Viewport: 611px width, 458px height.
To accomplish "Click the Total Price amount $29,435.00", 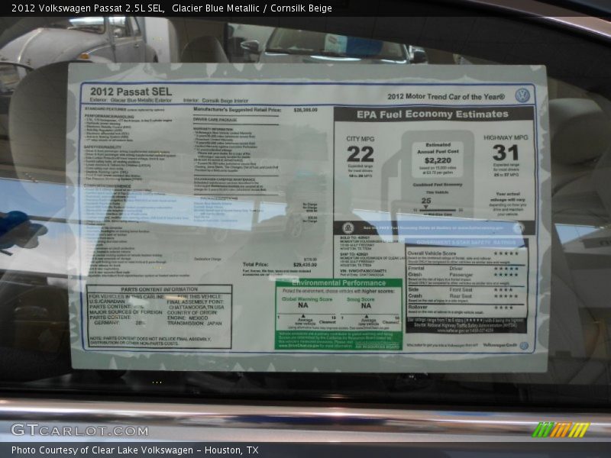I will coord(305,264).
